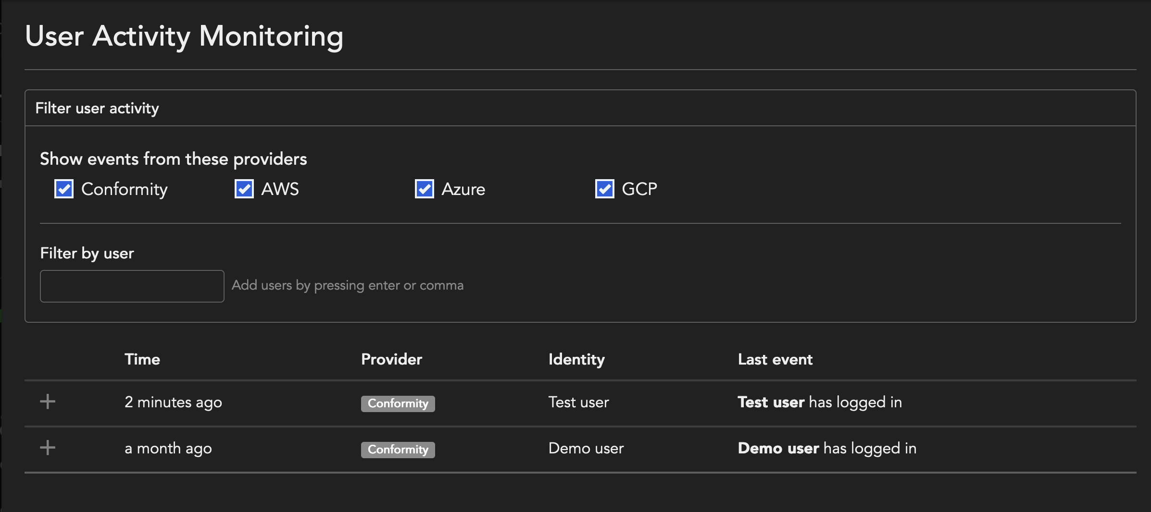The width and height of the screenshot is (1151, 512).
Task: Click the plus icon beside 2 minutes ago
Action: click(48, 402)
